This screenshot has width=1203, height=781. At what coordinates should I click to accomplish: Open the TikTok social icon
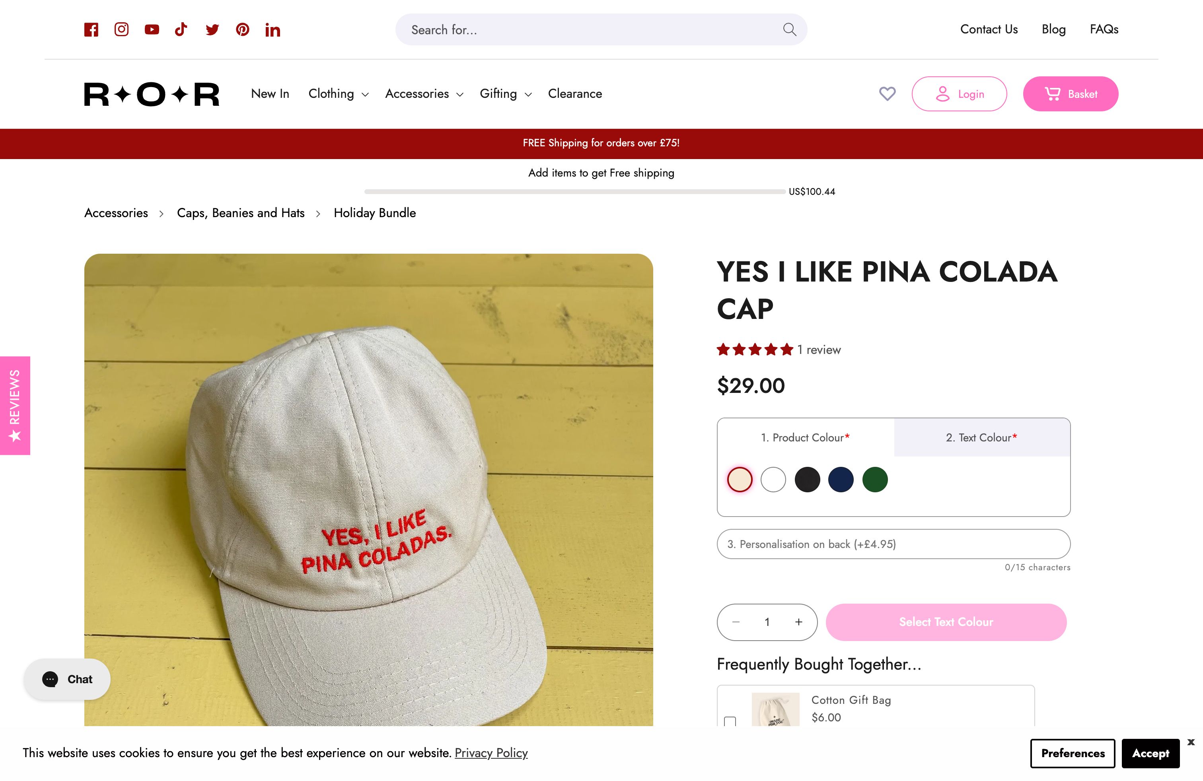pyautogui.click(x=181, y=29)
